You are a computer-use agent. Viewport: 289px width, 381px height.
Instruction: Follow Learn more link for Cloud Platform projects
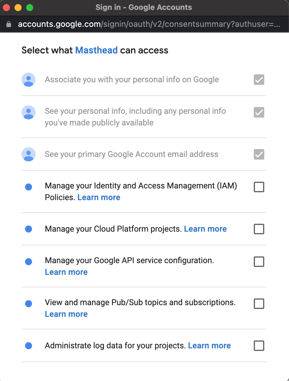205,229
